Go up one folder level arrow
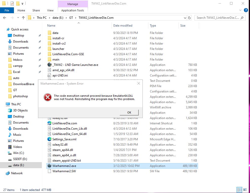 23,18
